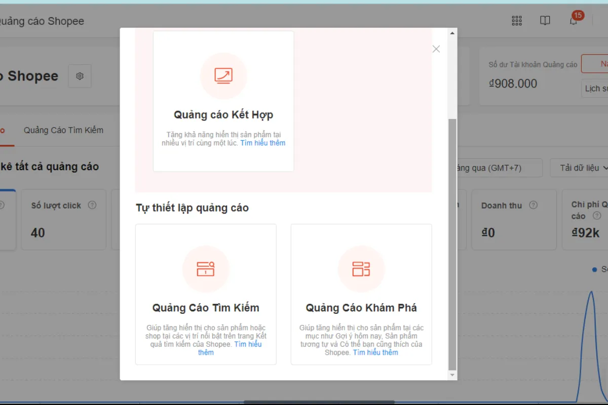608x405 pixels.
Task: Switch to the Quảng Cáo Tìm Kiếm tab
Action: tap(63, 130)
